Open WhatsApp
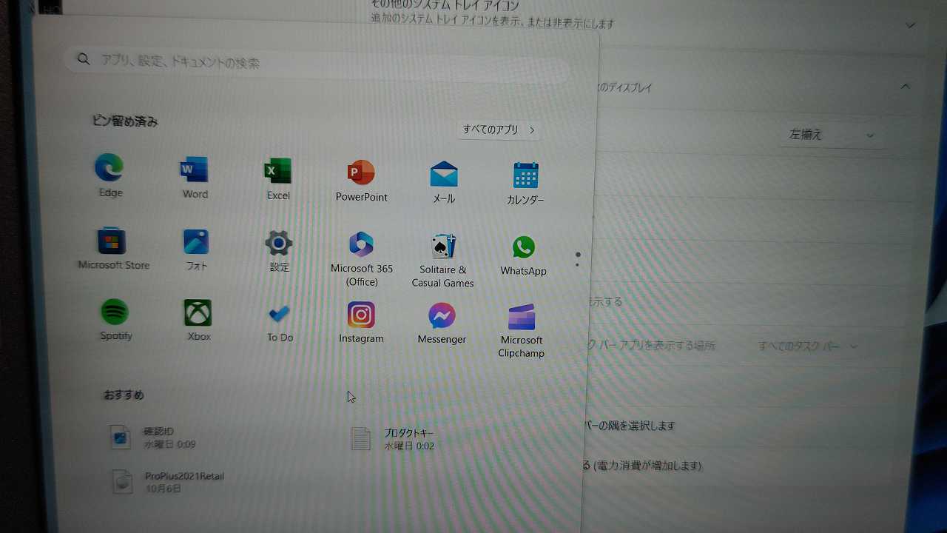 [x=523, y=255]
